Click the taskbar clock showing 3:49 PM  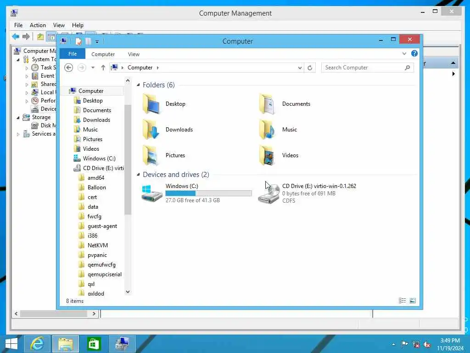[450, 341]
